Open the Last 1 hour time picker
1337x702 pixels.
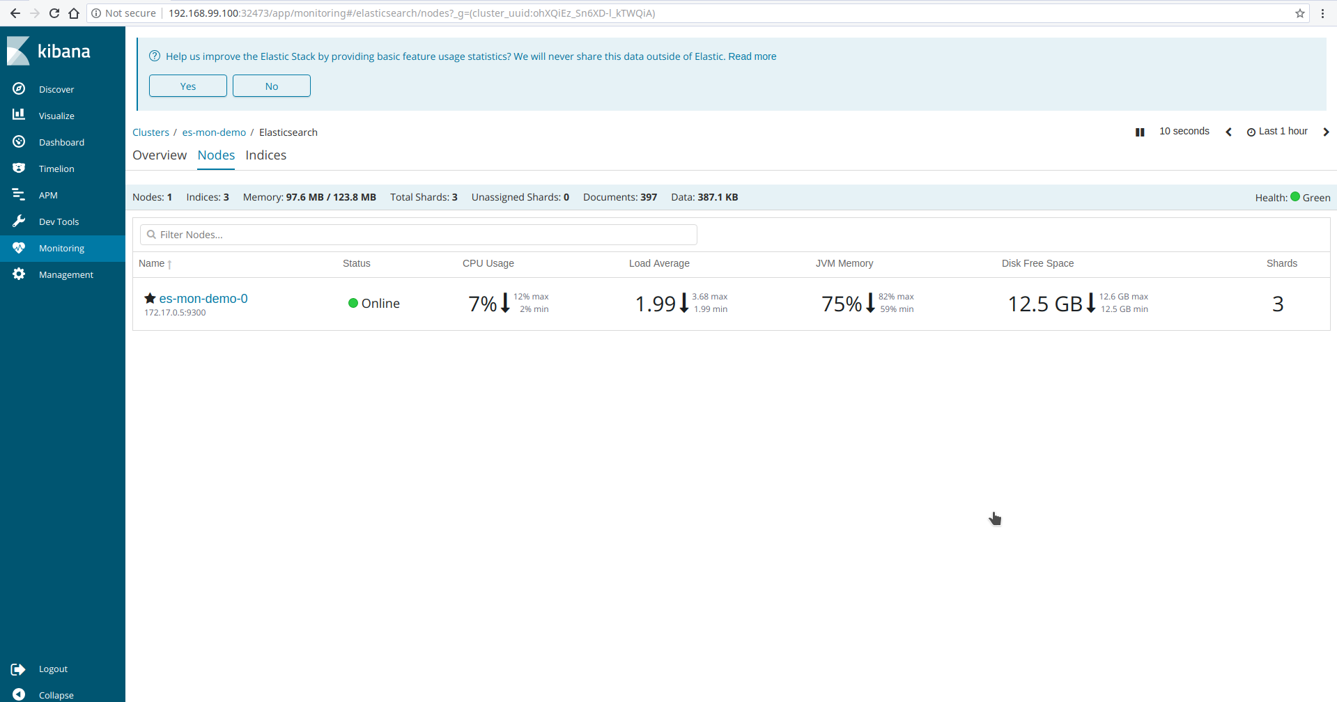1282,131
